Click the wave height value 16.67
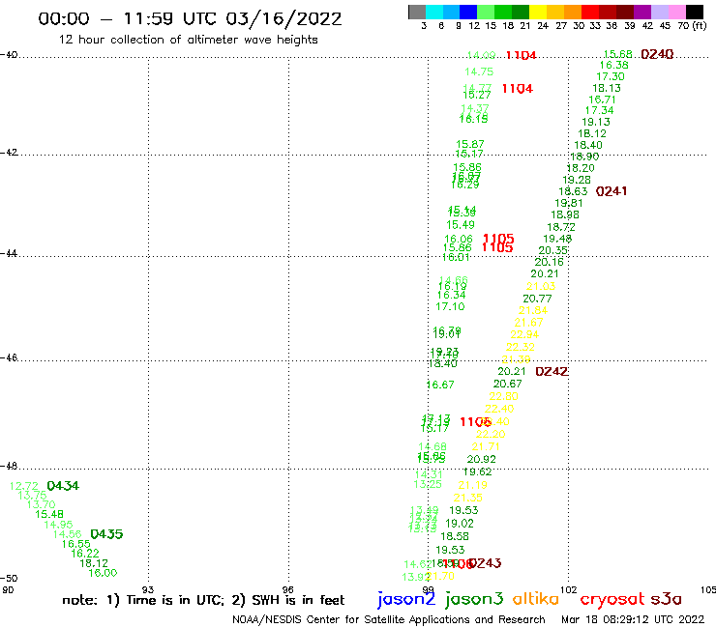The height and width of the screenshot is (628, 716). [x=440, y=385]
